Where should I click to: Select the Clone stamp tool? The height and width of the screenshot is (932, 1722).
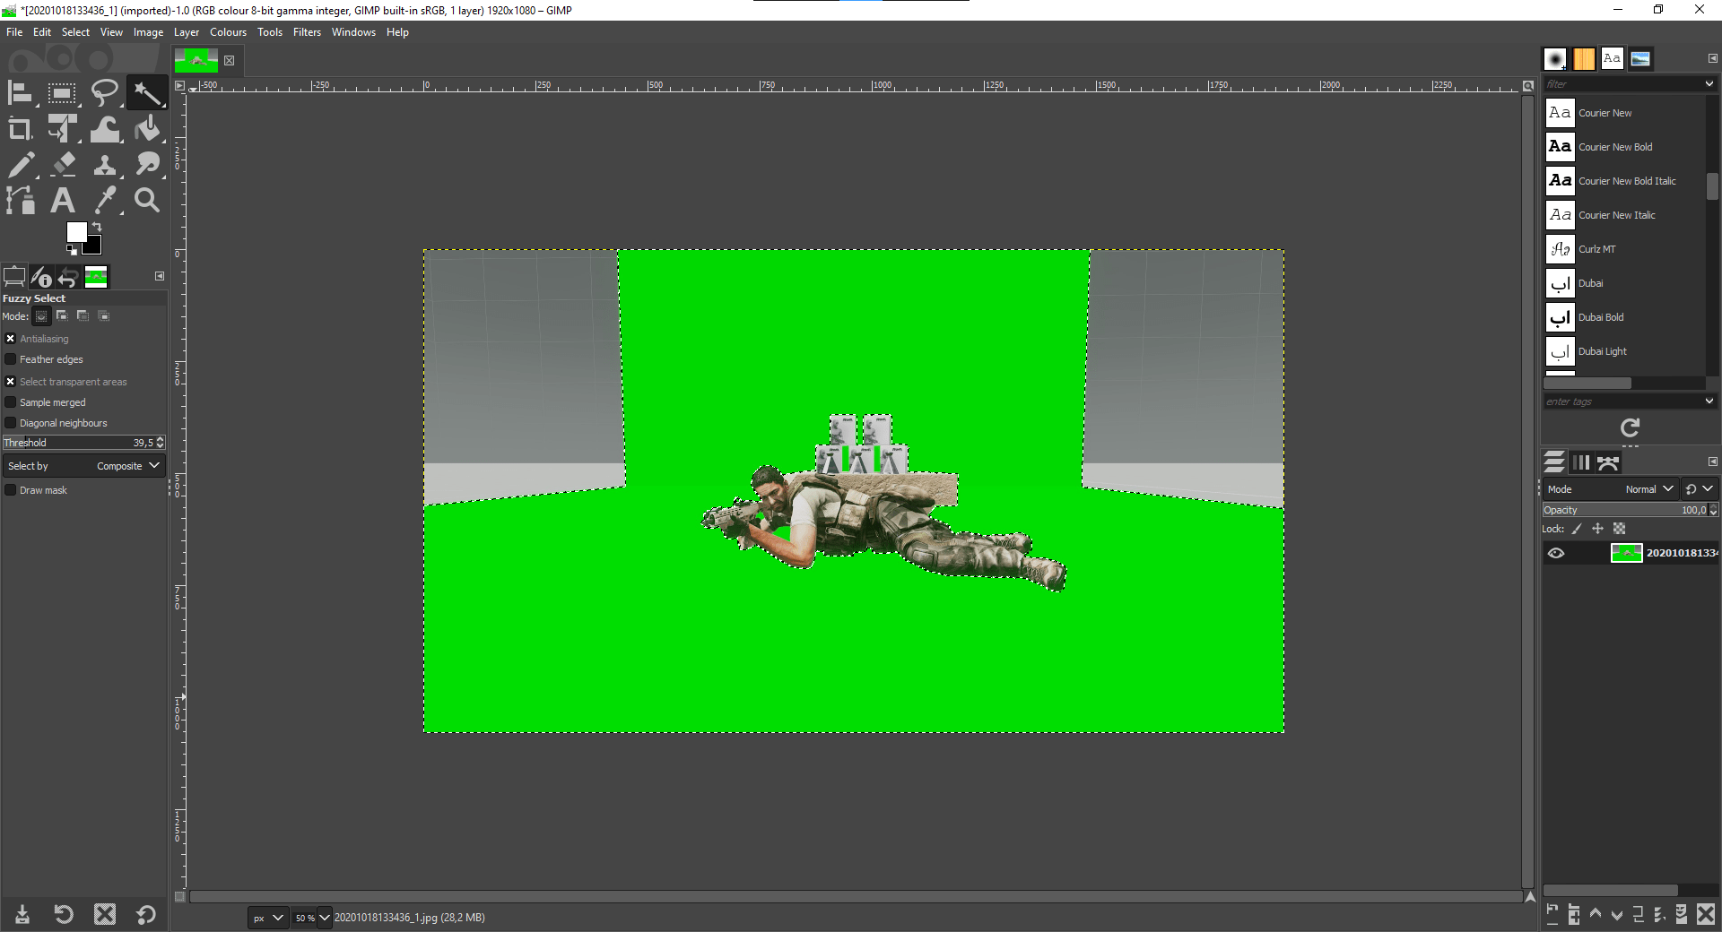click(x=105, y=165)
